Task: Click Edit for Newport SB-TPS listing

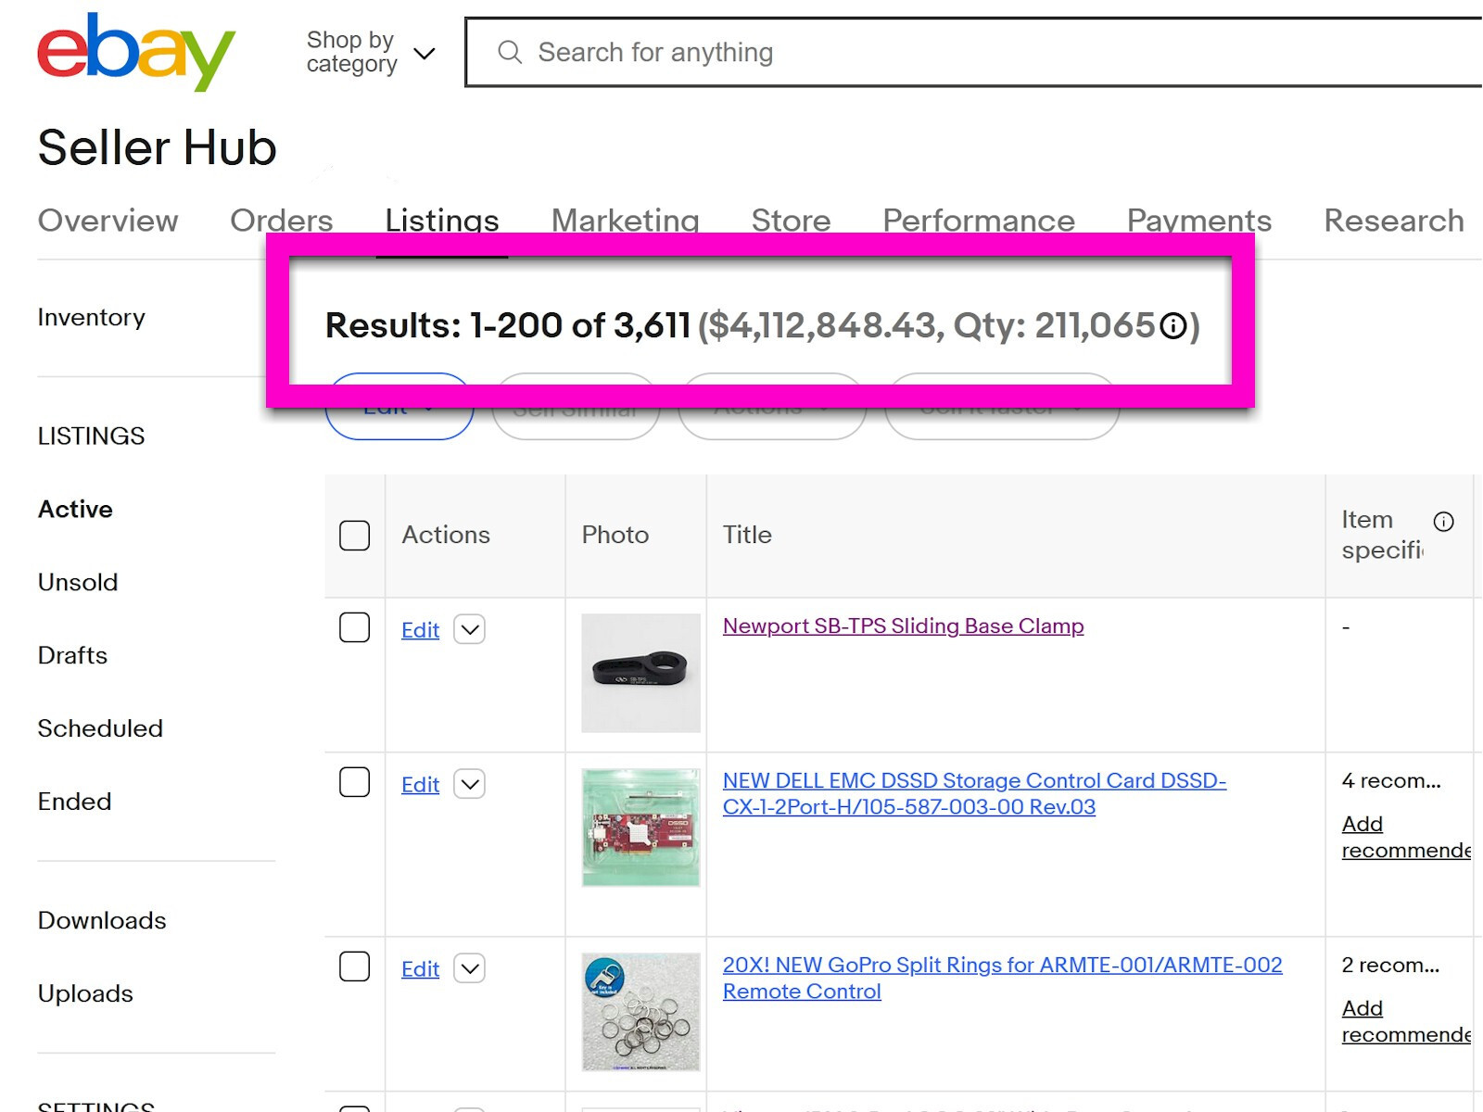Action: 420,630
